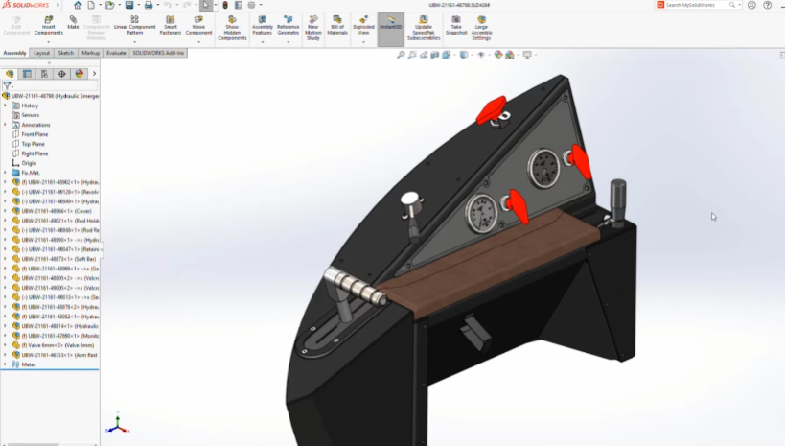Switch to the Sketch tab
785x446 pixels.
click(65, 53)
